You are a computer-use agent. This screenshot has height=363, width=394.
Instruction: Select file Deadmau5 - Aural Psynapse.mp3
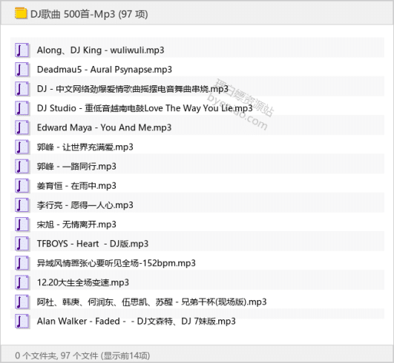point(105,70)
